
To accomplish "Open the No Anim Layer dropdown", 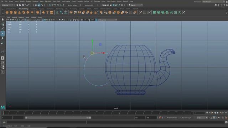I will click(187, 118).
